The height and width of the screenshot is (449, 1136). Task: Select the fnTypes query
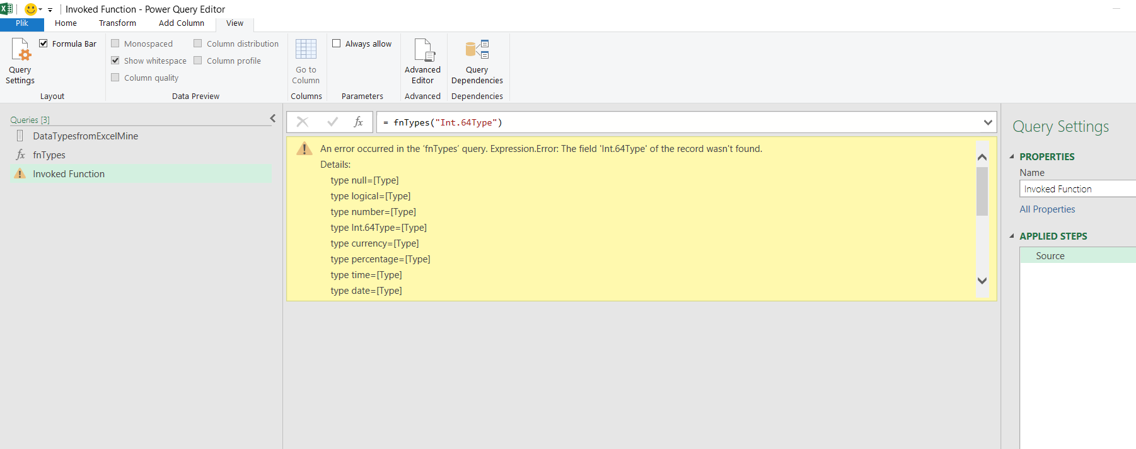pyautogui.click(x=142, y=155)
